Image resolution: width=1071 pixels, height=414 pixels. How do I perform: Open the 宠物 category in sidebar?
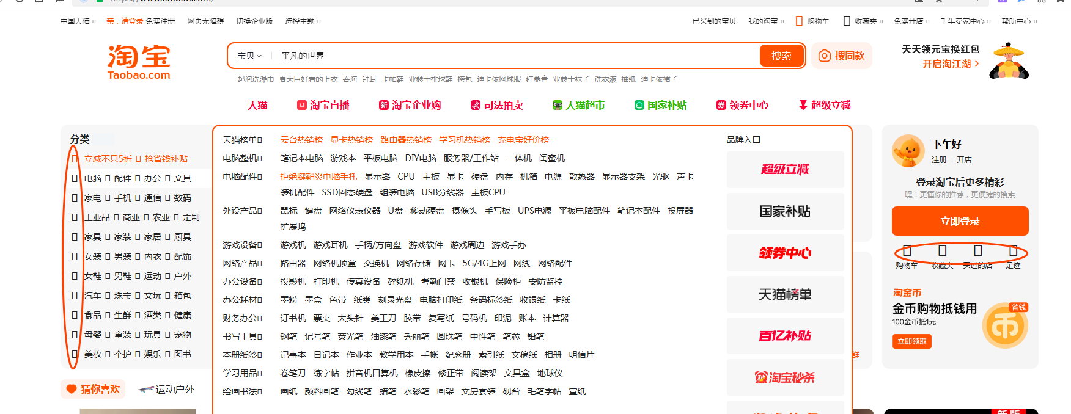tap(183, 335)
